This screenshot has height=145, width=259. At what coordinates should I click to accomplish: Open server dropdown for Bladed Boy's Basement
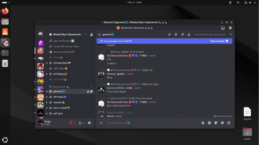[x=86, y=34]
